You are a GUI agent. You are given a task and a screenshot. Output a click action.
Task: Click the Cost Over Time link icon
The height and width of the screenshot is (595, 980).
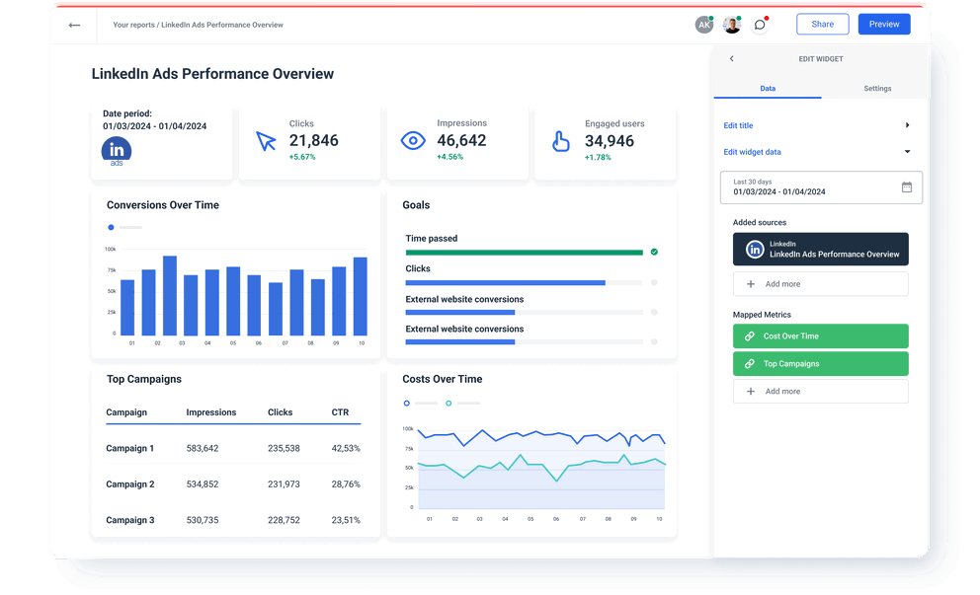[748, 335]
